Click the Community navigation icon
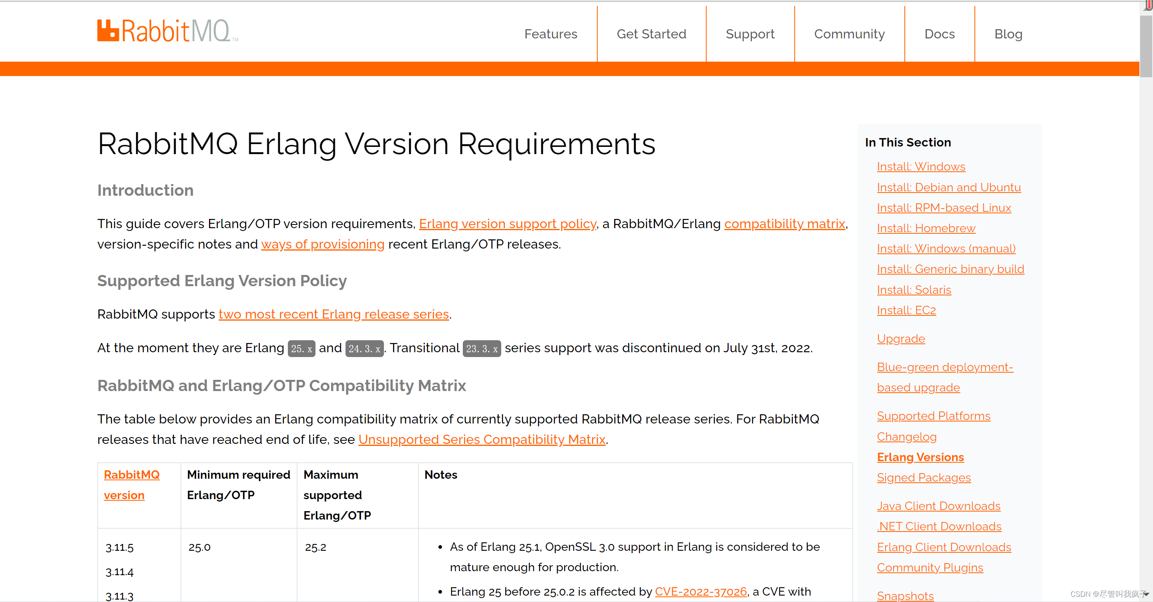 point(849,34)
